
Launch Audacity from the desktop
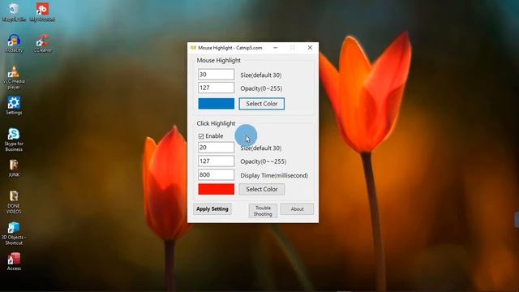point(14,43)
